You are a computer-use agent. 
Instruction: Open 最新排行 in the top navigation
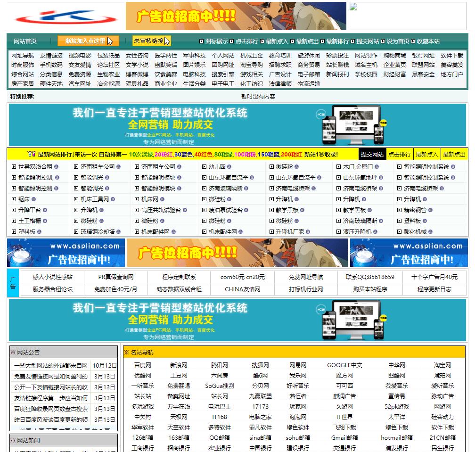tap(337, 41)
